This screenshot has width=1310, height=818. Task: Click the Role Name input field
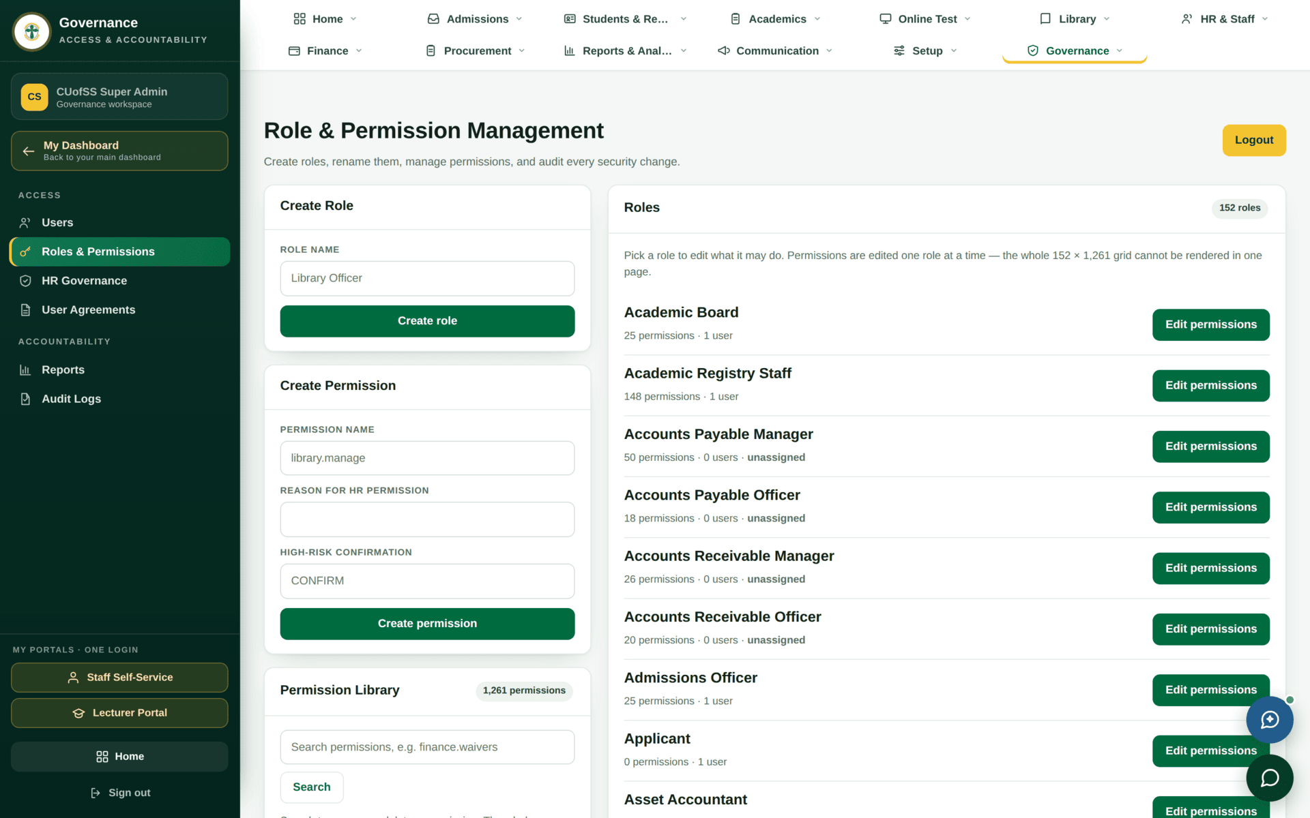(427, 278)
